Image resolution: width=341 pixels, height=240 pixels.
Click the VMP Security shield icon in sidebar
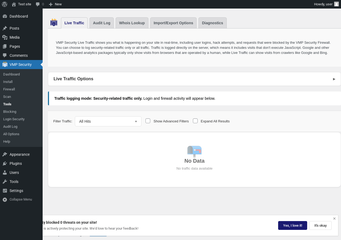pos(5,65)
